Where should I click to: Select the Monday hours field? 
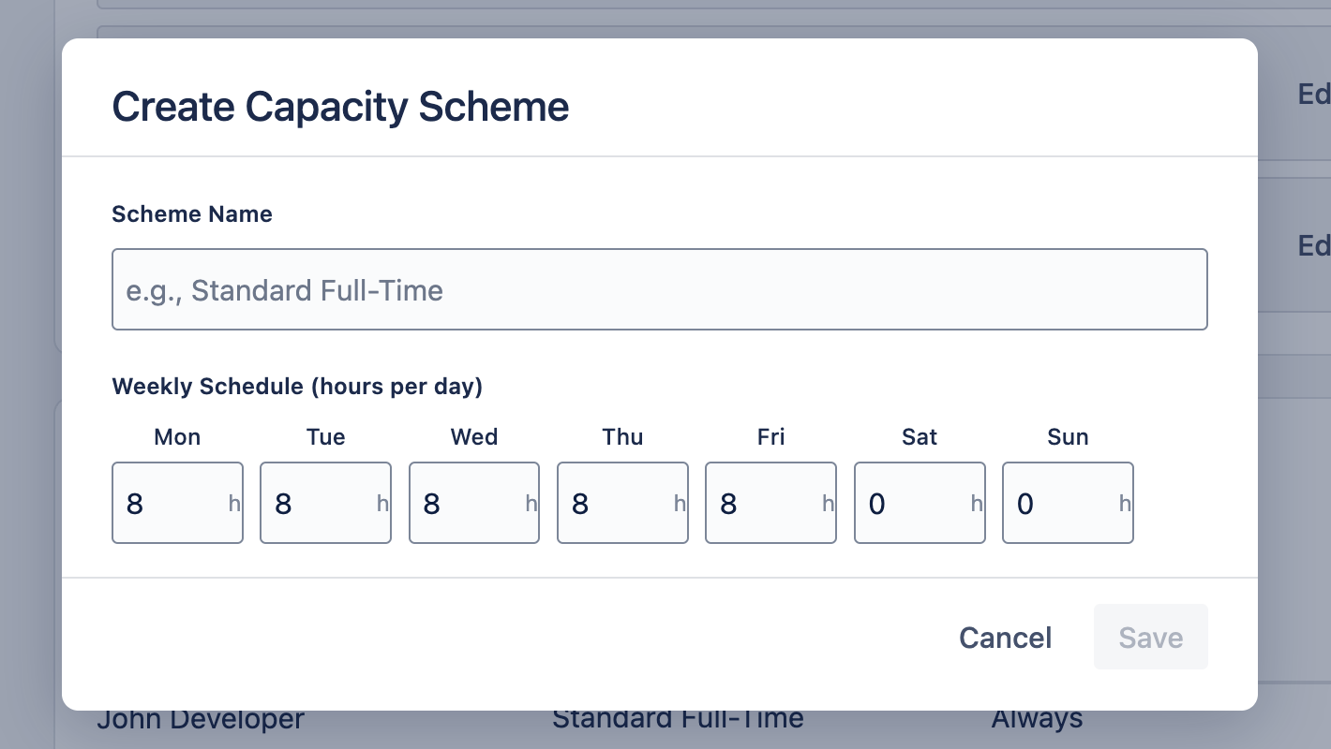pyautogui.click(x=177, y=503)
